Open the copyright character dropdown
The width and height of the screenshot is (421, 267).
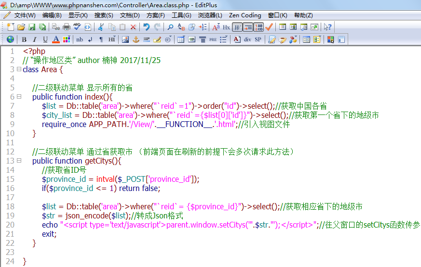click(x=168, y=39)
